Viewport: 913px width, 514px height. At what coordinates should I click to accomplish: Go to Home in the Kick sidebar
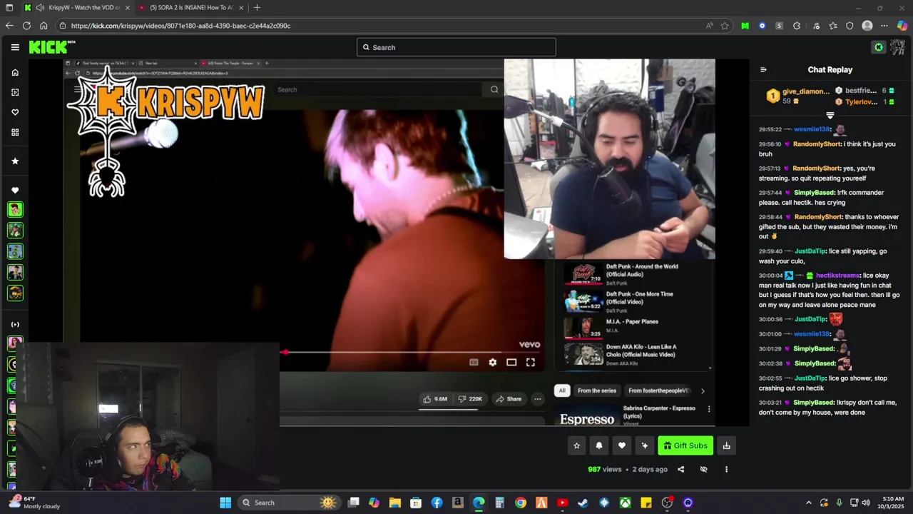(x=15, y=72)
